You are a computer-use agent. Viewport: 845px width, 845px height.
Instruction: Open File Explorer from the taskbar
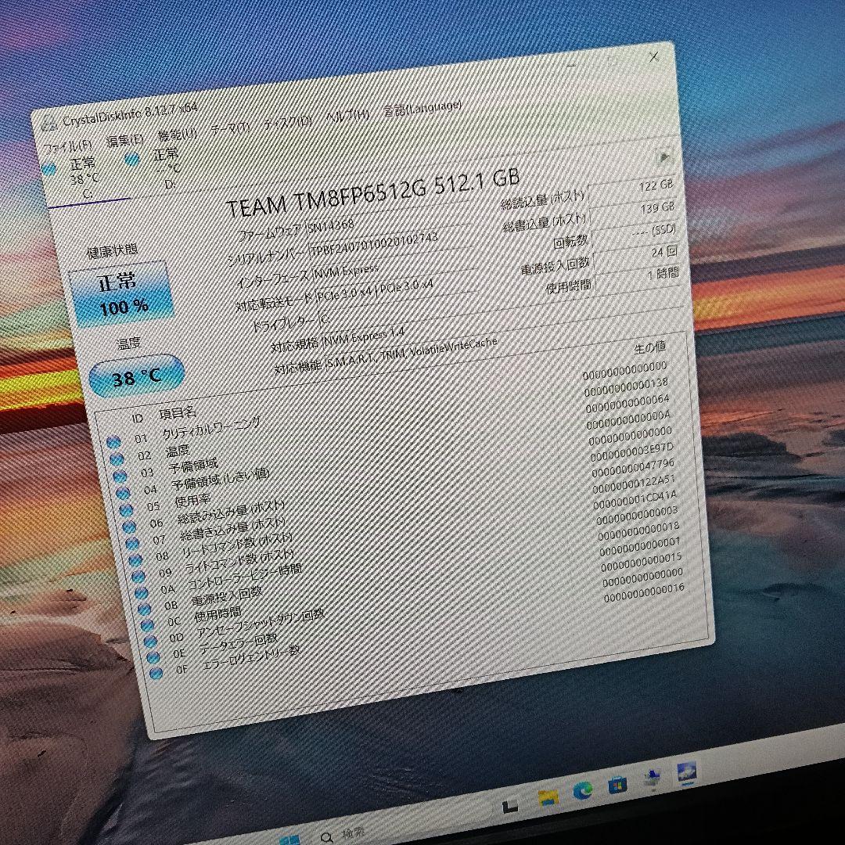tap(548, 796)
